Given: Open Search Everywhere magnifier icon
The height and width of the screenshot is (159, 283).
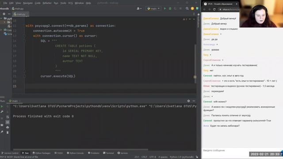Looking at the screenshot, I should 187,8.
